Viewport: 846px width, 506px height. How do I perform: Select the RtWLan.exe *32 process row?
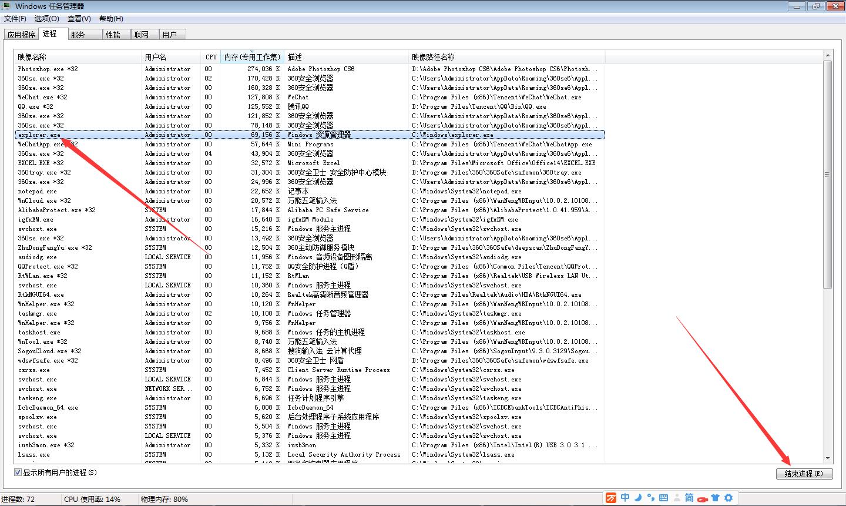[310, 276]
